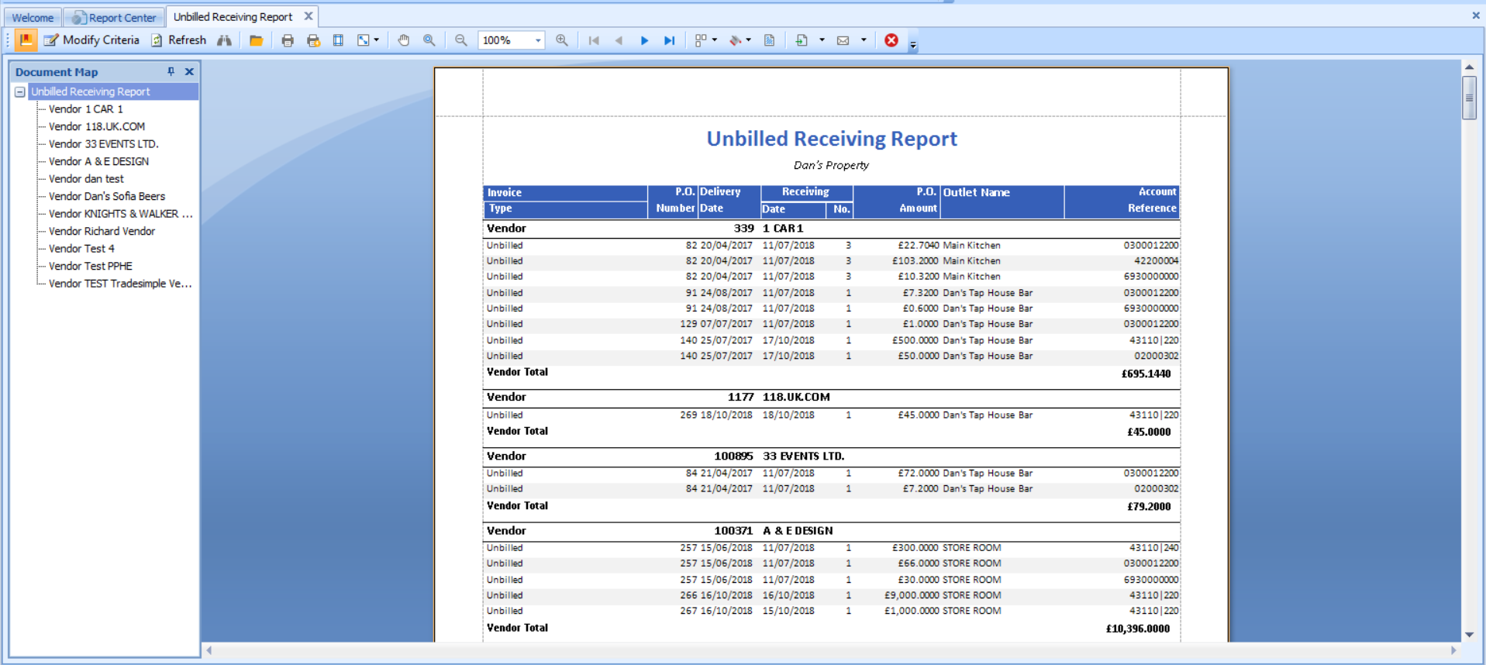This screenshot has width=1486, height=665.
Task: Pin the Document Map panel
Action: click(x=171, y=71)
